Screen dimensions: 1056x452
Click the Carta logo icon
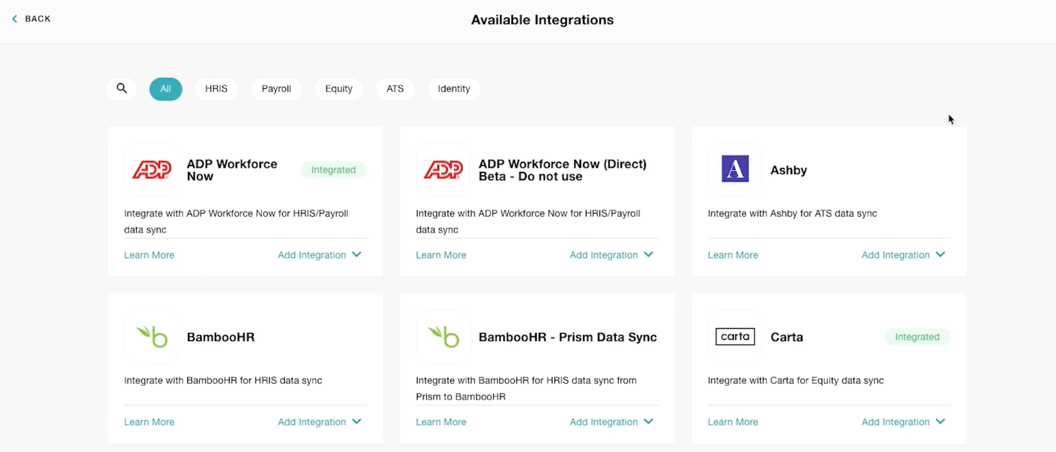pyautogui.click(x=735, y=337)
